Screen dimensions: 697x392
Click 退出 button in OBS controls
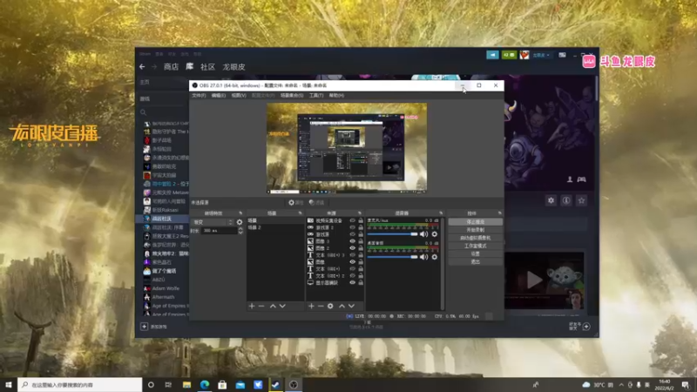coord(475,262)
